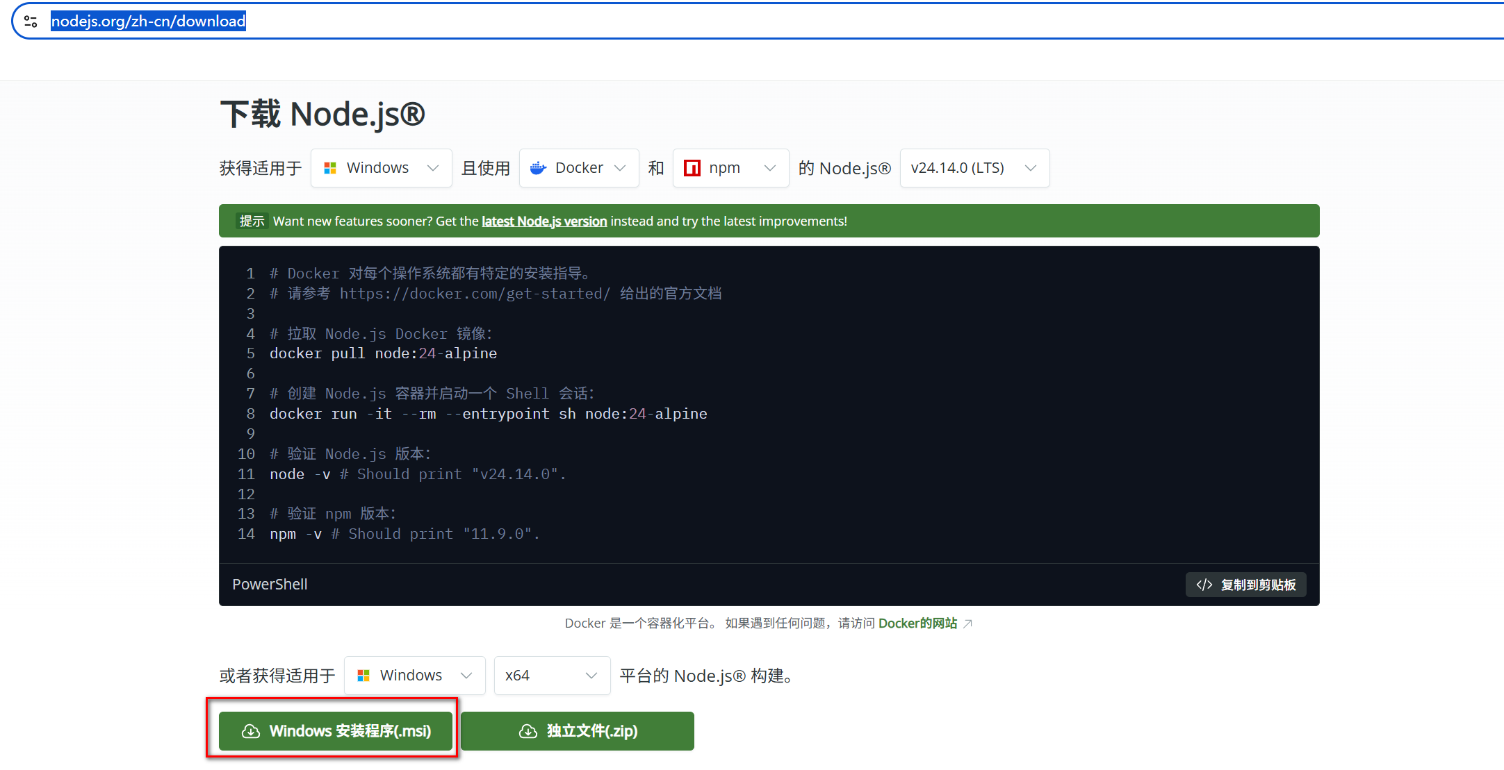The width and height of the screenshot is (1504, 770).
Task: Click the code brackets icon beside the copy-to-clipboard (复制到剪贴板) label
Action: tap(1204, 585)
